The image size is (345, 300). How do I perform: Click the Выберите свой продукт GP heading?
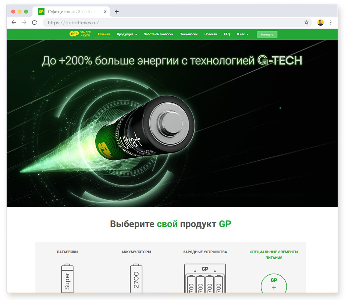pos(171,224)
